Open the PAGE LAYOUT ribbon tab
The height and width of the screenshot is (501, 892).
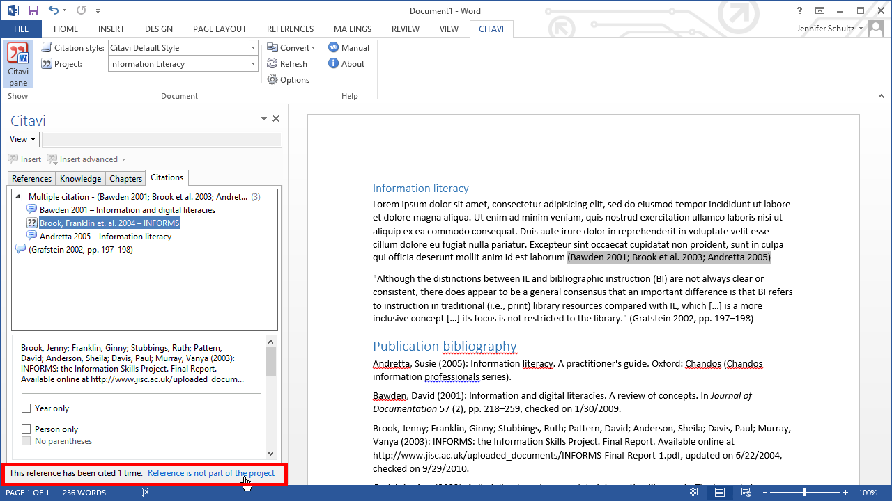tap(220, 29)
